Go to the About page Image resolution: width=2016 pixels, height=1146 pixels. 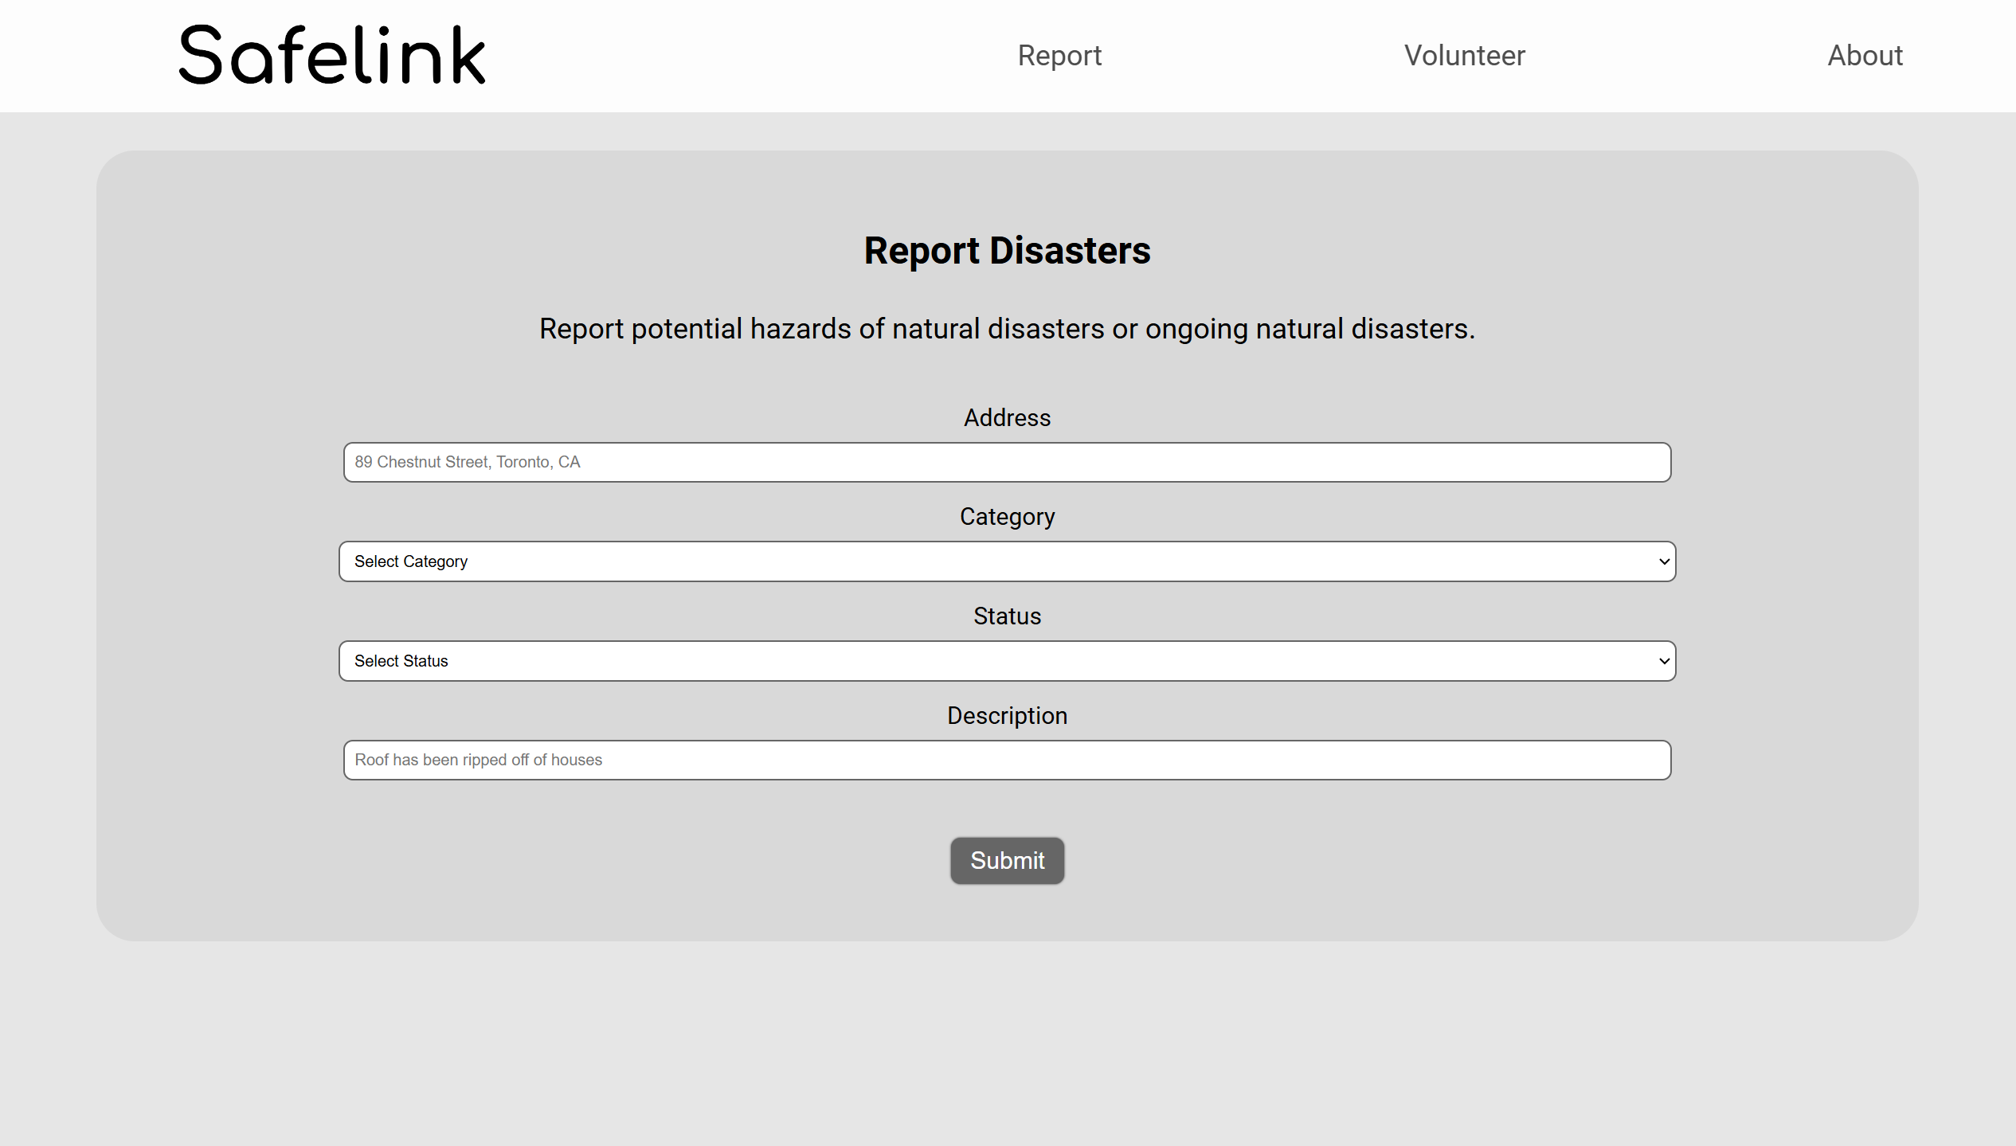point(1865,55)
